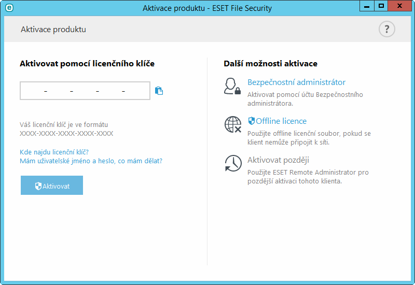
Task: Close the Aktivace produktu window
Action: pos(399,6)
